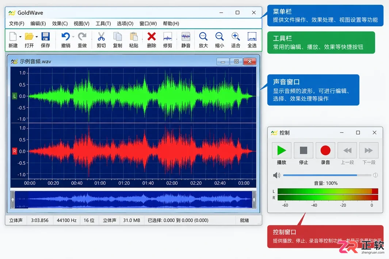Start recording with red 录音 button

[x=325, y=150]
